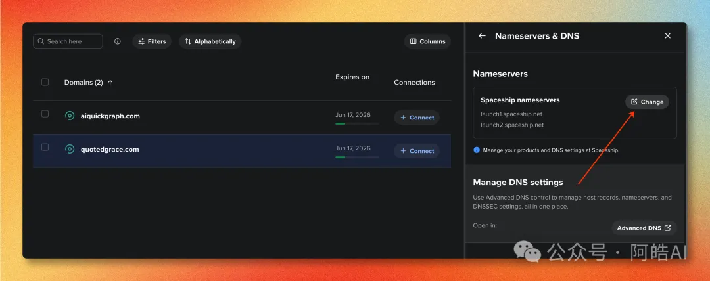The height and width of the screenshot is (281, 710).
Task: Check the quotedgrace.com row checkbox
Action: point(45,147)
